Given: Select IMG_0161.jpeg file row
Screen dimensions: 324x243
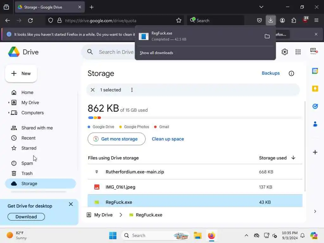Looking at the screenshot, I should (195, 187).
